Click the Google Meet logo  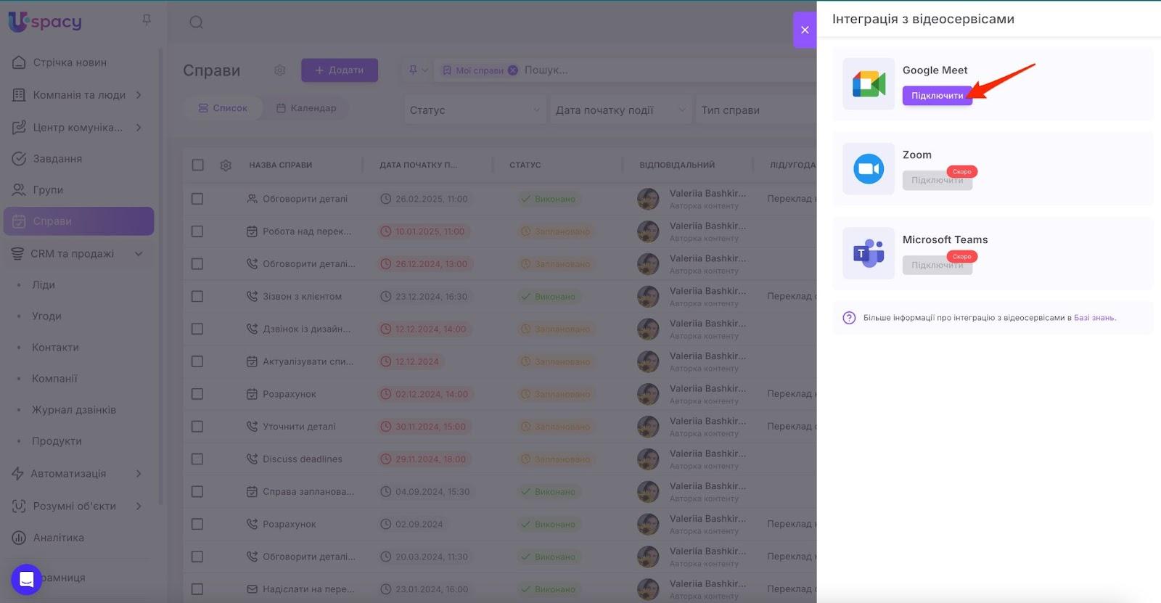[869, 84]
